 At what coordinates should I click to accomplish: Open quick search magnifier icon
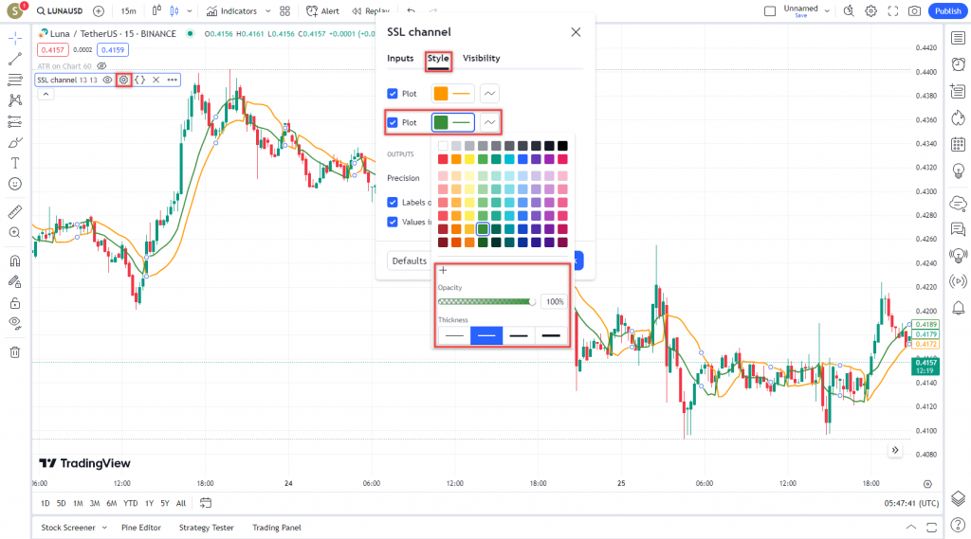tap(849, 11)
